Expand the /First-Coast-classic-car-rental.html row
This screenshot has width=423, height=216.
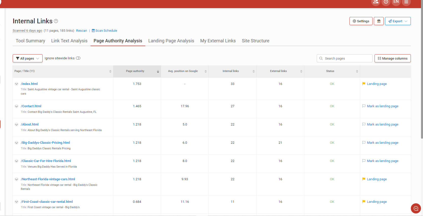[16, 202]
